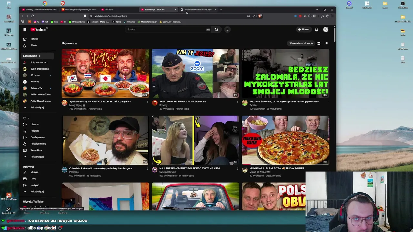This screenshot has width=413, height=232.
Task: Open the on-screen keyboard in search box
Action: [208, 29]
